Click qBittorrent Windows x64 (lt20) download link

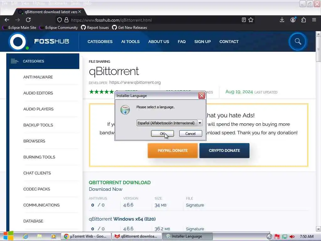122,219
